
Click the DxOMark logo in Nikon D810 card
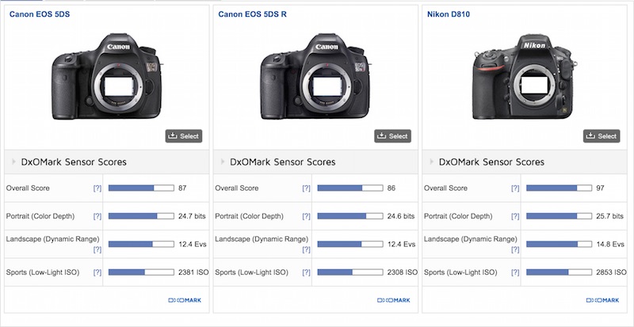[602, 300]
